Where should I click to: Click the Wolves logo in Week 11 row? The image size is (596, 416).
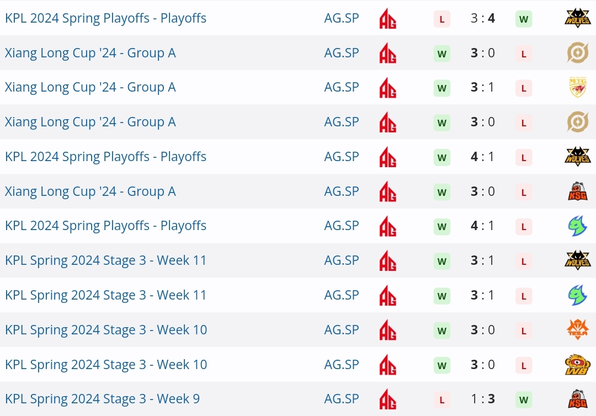[x=577, y=260]
